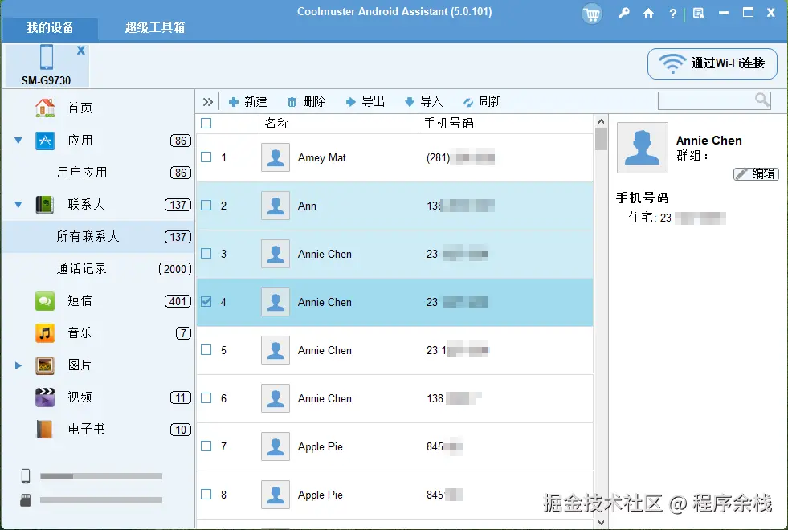Check the box for row 2 Ann
788x530 pixels.
[x=206, y=206]
